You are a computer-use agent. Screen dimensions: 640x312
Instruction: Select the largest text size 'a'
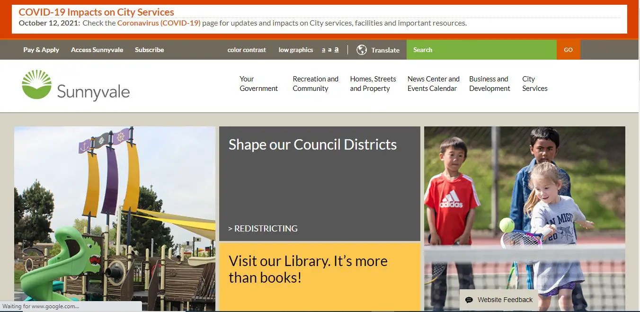(x=337, y=50)
